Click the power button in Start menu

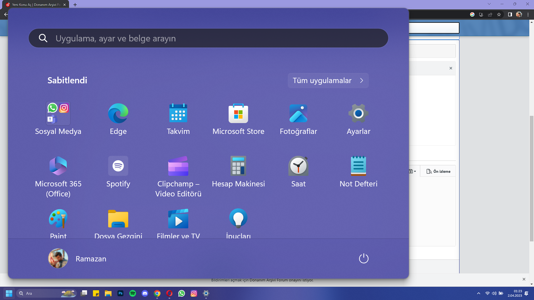point(364,259)
